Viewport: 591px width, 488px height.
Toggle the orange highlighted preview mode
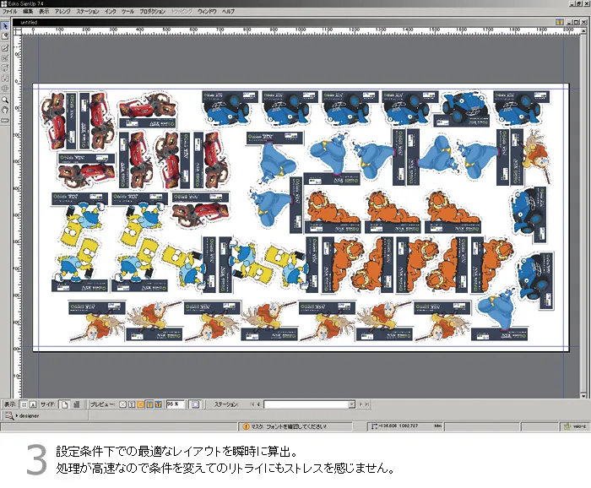(x=140, y=404)
